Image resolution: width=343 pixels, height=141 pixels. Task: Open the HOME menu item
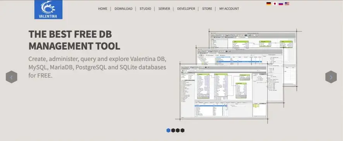point(103,9)
